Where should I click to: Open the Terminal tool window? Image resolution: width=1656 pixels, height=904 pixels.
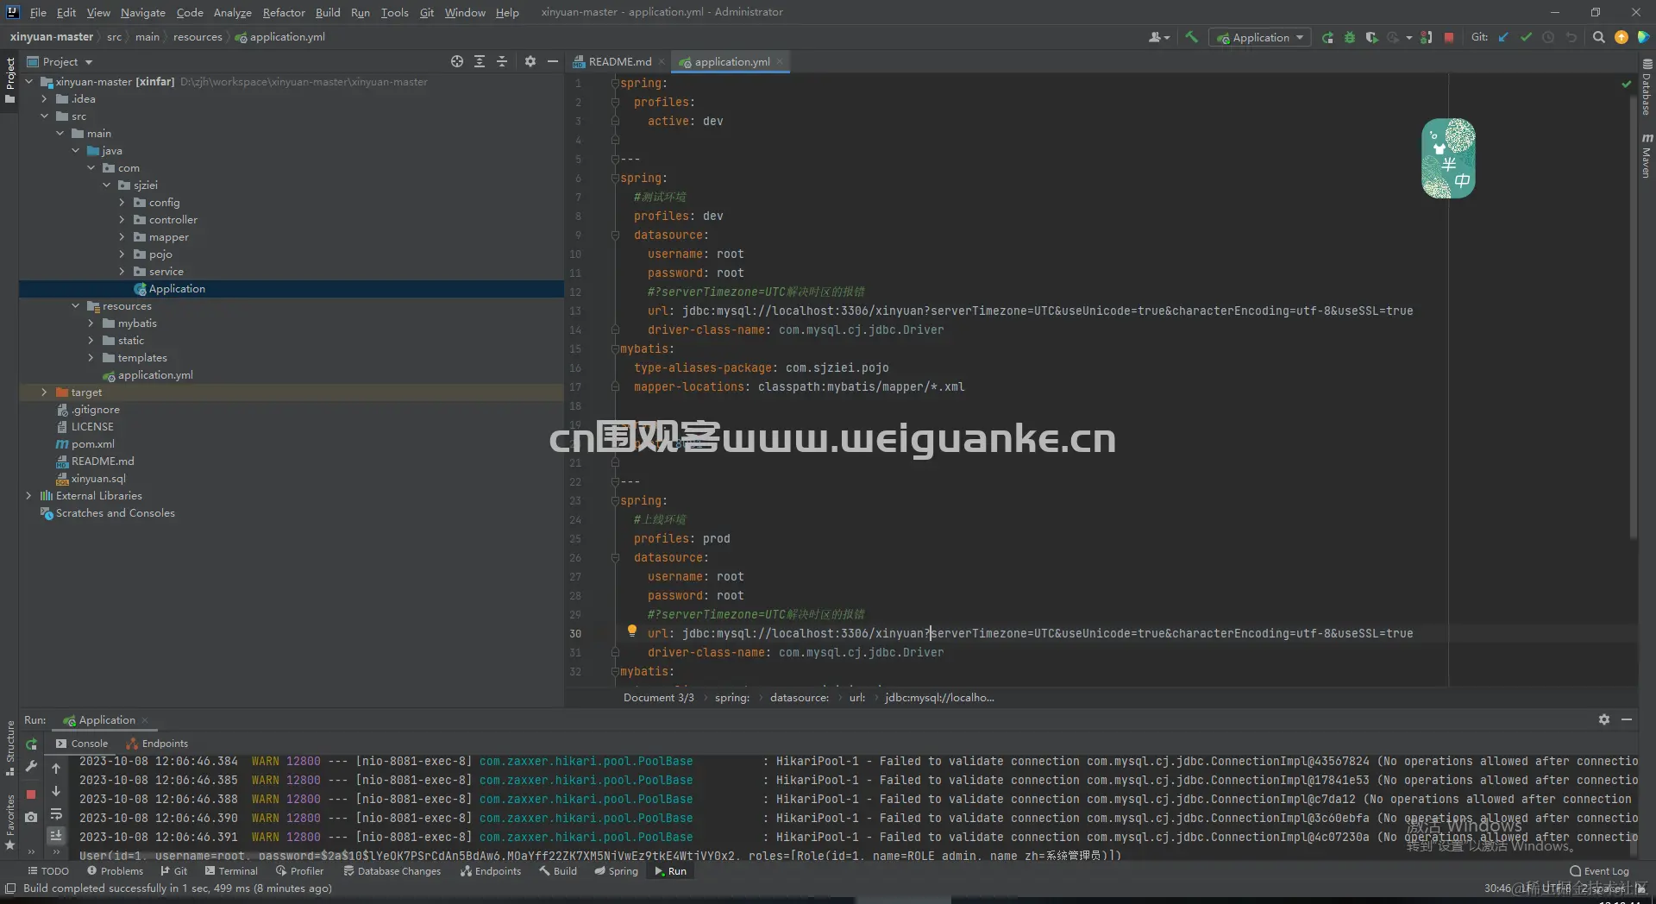[x=231, y=871]
